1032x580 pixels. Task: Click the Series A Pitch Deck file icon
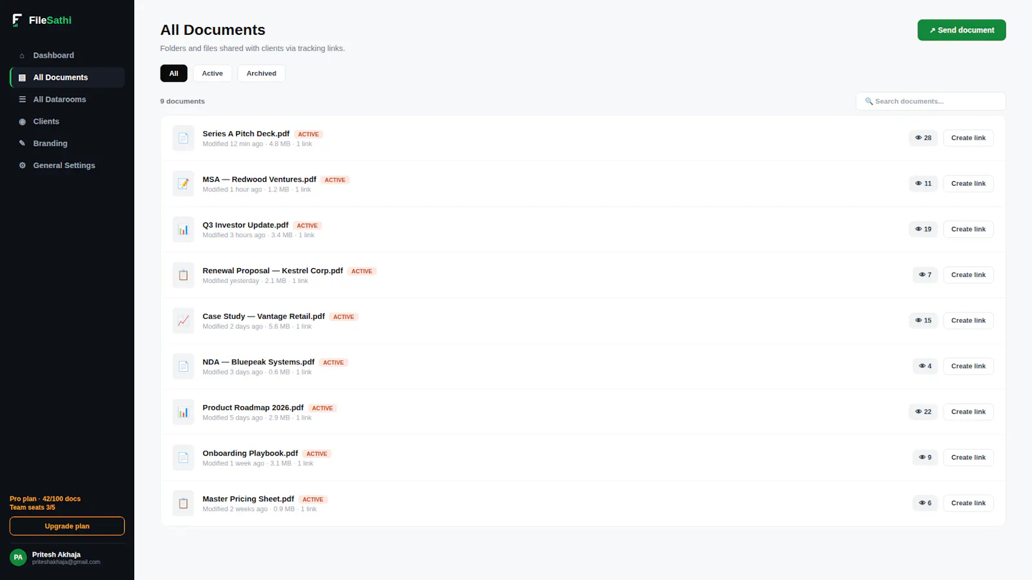tap(183, 138)
